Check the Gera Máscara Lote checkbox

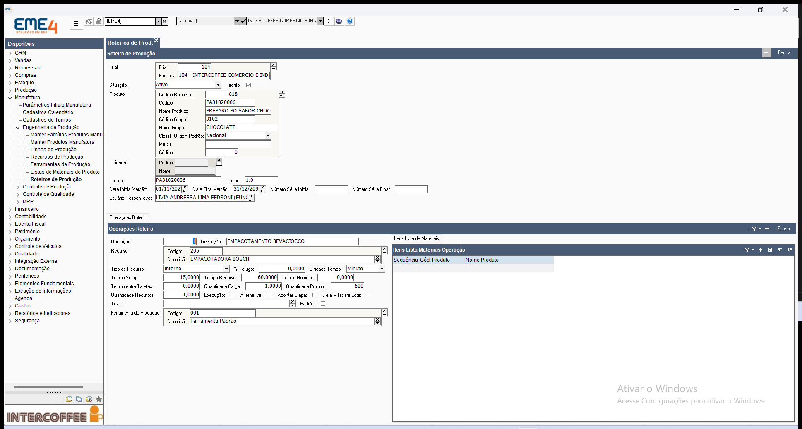(369, 295)
